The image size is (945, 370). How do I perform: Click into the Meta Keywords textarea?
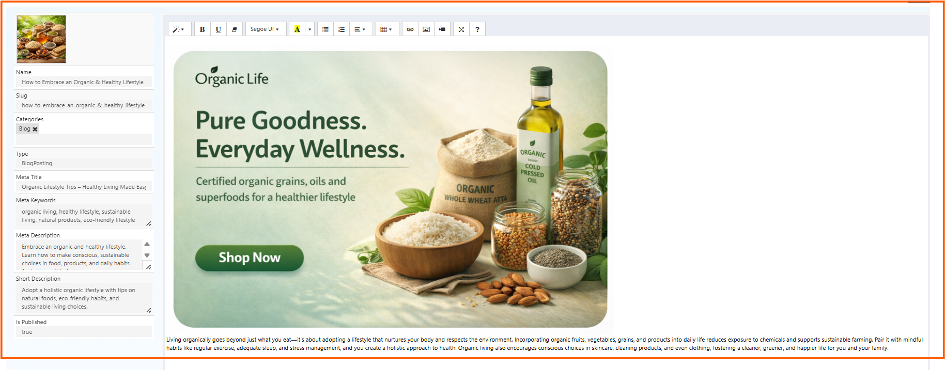pos(84,216)
